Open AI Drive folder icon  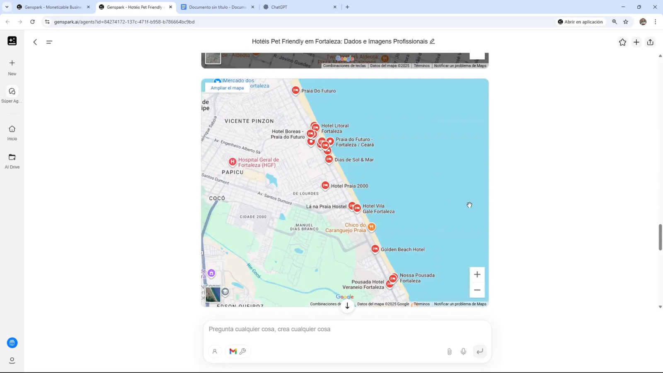(x=12, y=157)
